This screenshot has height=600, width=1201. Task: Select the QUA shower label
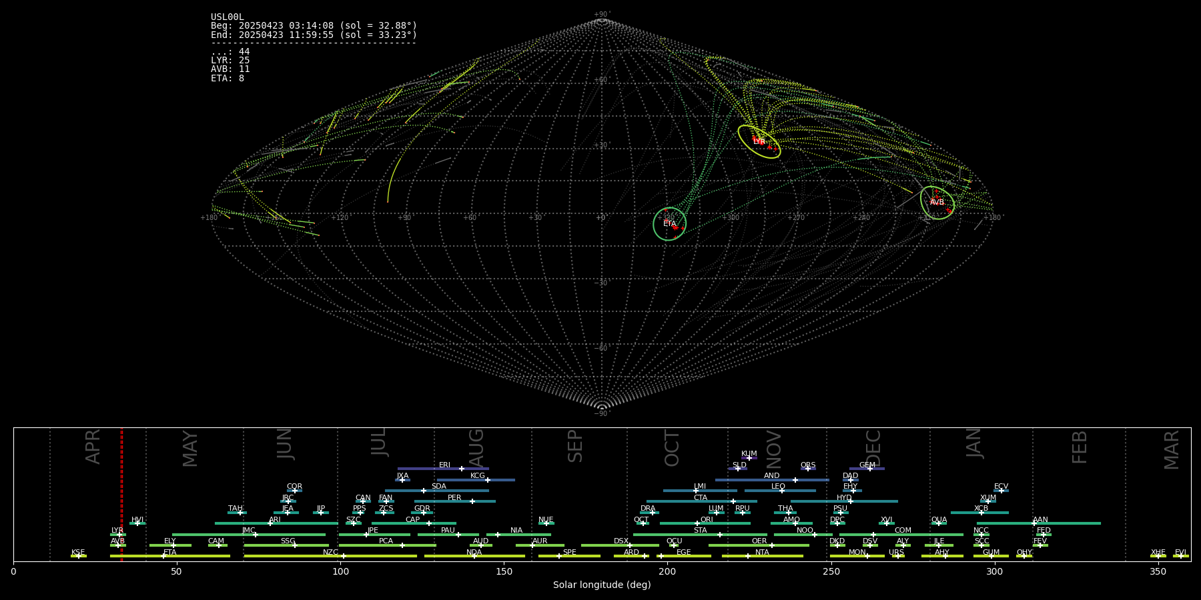click(939, 519)
